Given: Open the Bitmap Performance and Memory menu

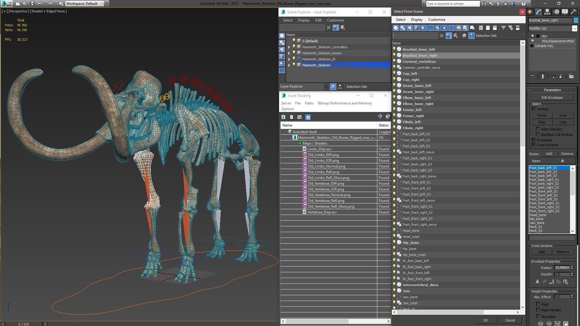Looking at the screenshot, I should pyautogui.click(x=345, y=103).
